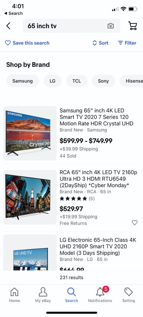Viewport: 143px width, 317px height.
Task: Open the shopping cart icon
Action: pos(133,26)
